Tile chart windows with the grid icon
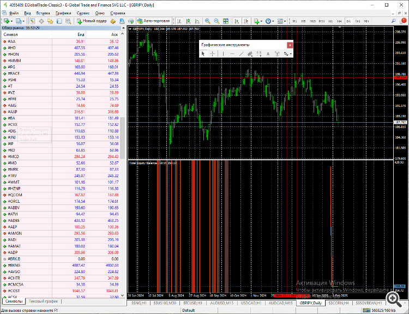Image resolution: width=409 pixels, height=314 pixels. (x=226, y=21)
